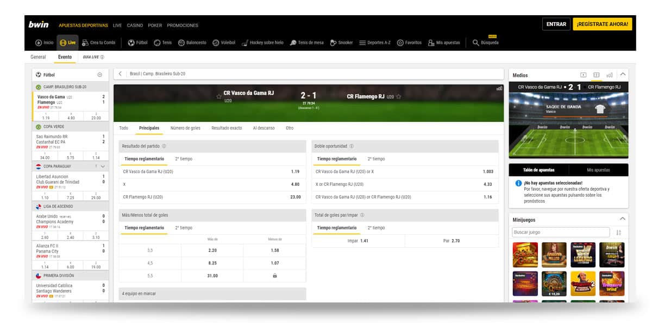The width and height of the screenshot is (652, 323).
Task: Open Resultado exacto tab
Action: click(227, 128)
